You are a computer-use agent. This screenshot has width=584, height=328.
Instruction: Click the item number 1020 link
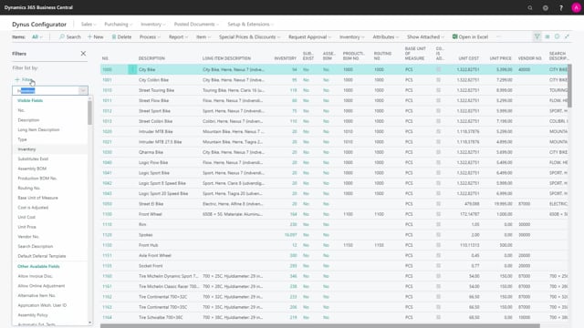coord(107,131)
